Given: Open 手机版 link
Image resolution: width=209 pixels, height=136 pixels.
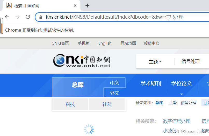Looking at the screenshot, I should (84, 43).
